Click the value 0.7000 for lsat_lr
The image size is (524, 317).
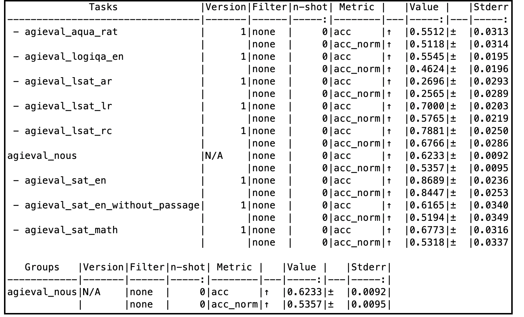pyautogui.click(x=427, y=106)
